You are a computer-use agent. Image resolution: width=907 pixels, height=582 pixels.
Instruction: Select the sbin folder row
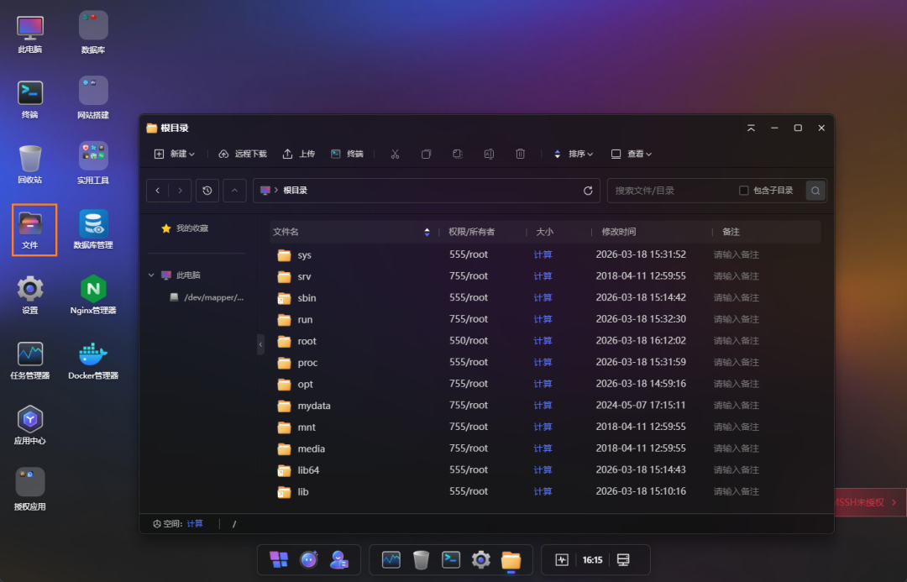[x=545, y=298]
